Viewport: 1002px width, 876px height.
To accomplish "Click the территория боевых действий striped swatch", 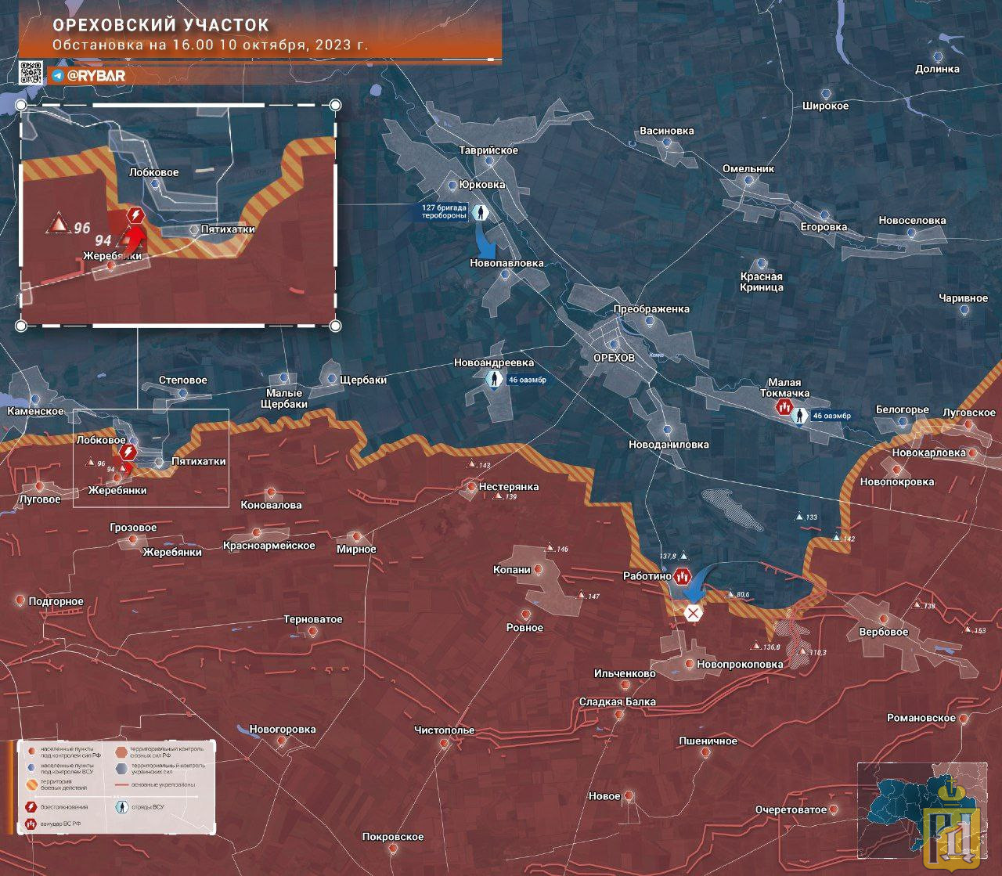I will pyautogui.click(x=32, y=784).
